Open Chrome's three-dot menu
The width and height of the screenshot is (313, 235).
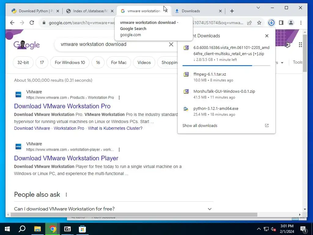[301, 23]
